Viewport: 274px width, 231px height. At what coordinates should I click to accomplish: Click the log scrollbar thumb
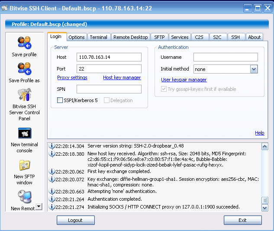click(x=265, y=200)
